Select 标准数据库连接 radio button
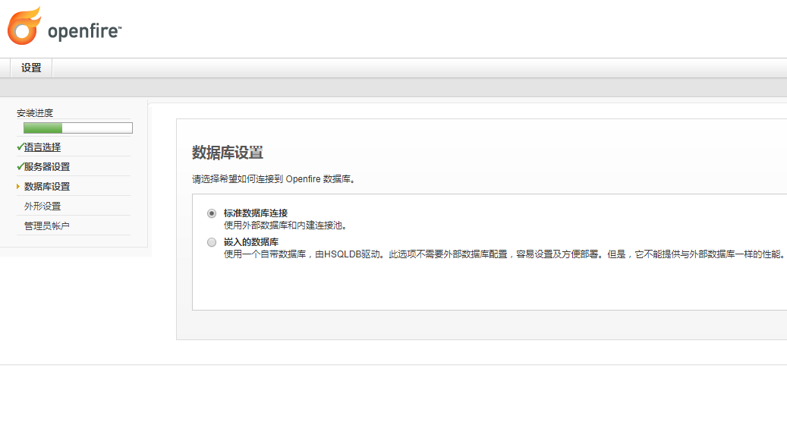The image size is (787, 429). tap(212, 213)
